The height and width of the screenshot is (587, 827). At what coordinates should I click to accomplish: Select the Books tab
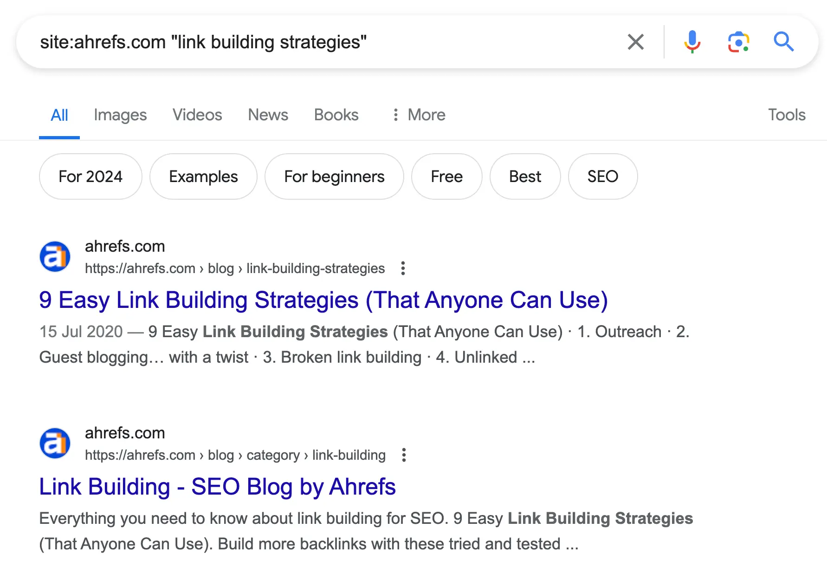[336, 115]
